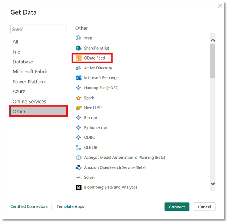Viewport: 228px width, 223px height.
Task: Click the Web globe icon
Action: tap(78, 38)
